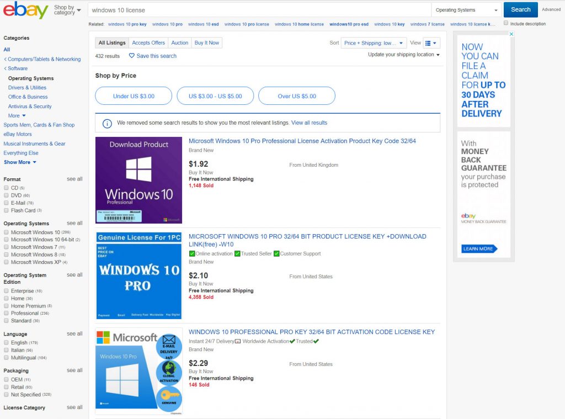565x419 pixels.
Task: Filter by US $3.00 - US $5.00
Action: (x=216, y=96)
